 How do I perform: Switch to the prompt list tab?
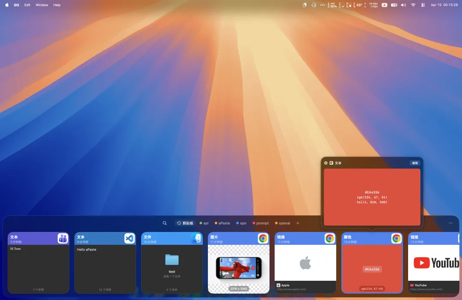[261, 223]
